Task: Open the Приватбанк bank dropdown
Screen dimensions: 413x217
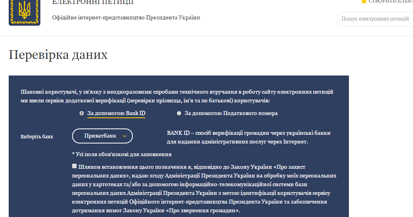Action: click(x=102, y=136)
